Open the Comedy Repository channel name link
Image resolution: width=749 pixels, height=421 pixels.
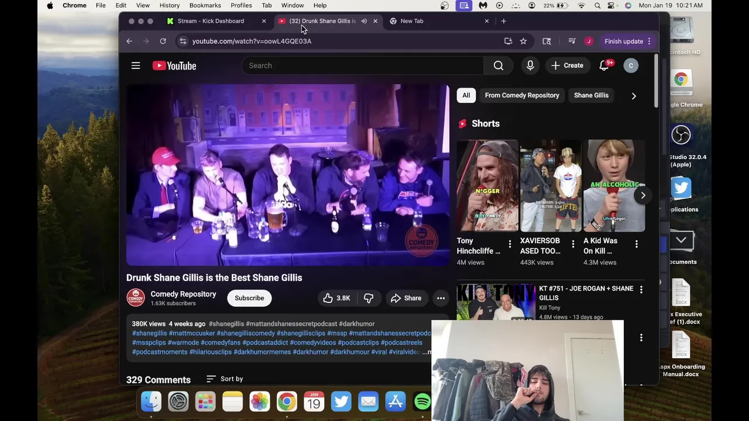(x=183, y=294)
